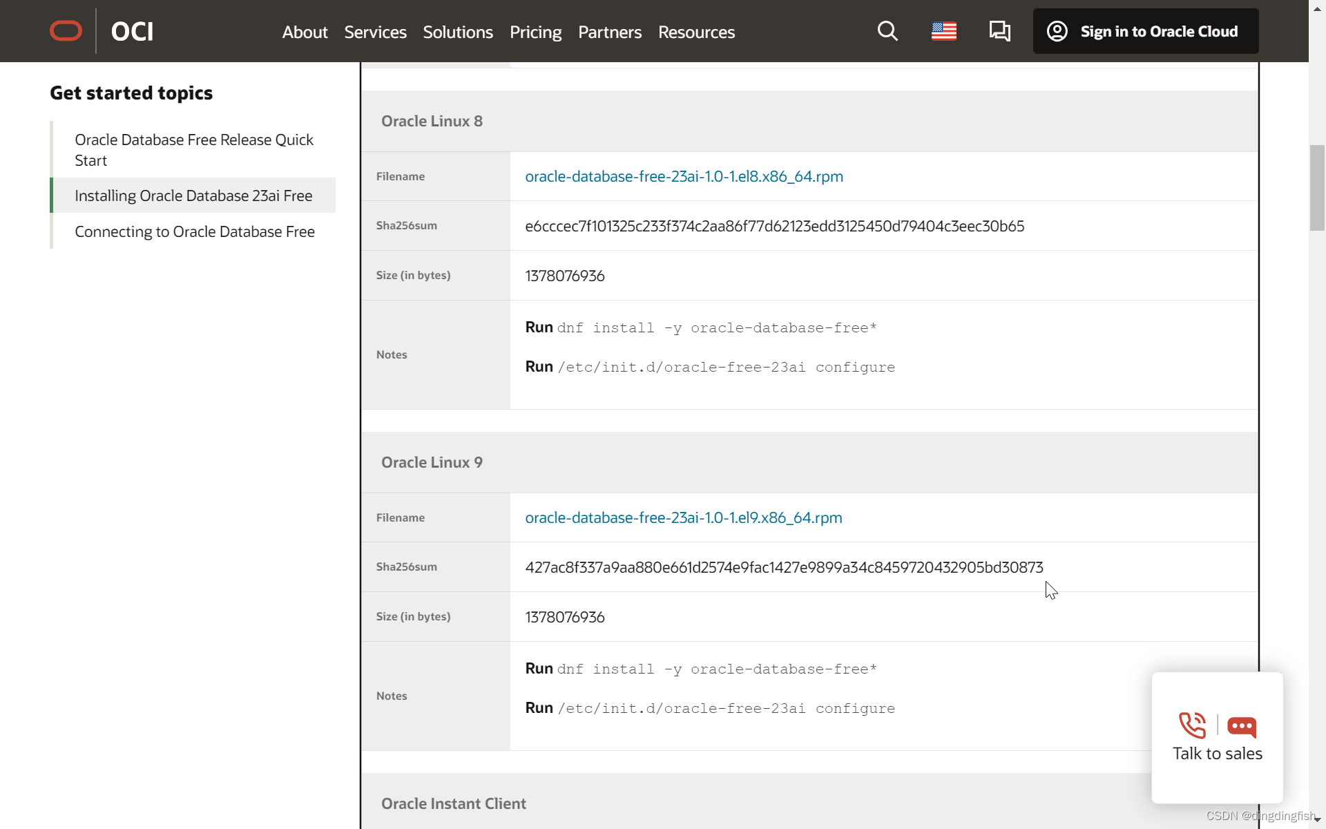Screen dimensions: 1326x829
Task: Click the Oracle Linux 8 dnf install command
Action: coord(717,327)
